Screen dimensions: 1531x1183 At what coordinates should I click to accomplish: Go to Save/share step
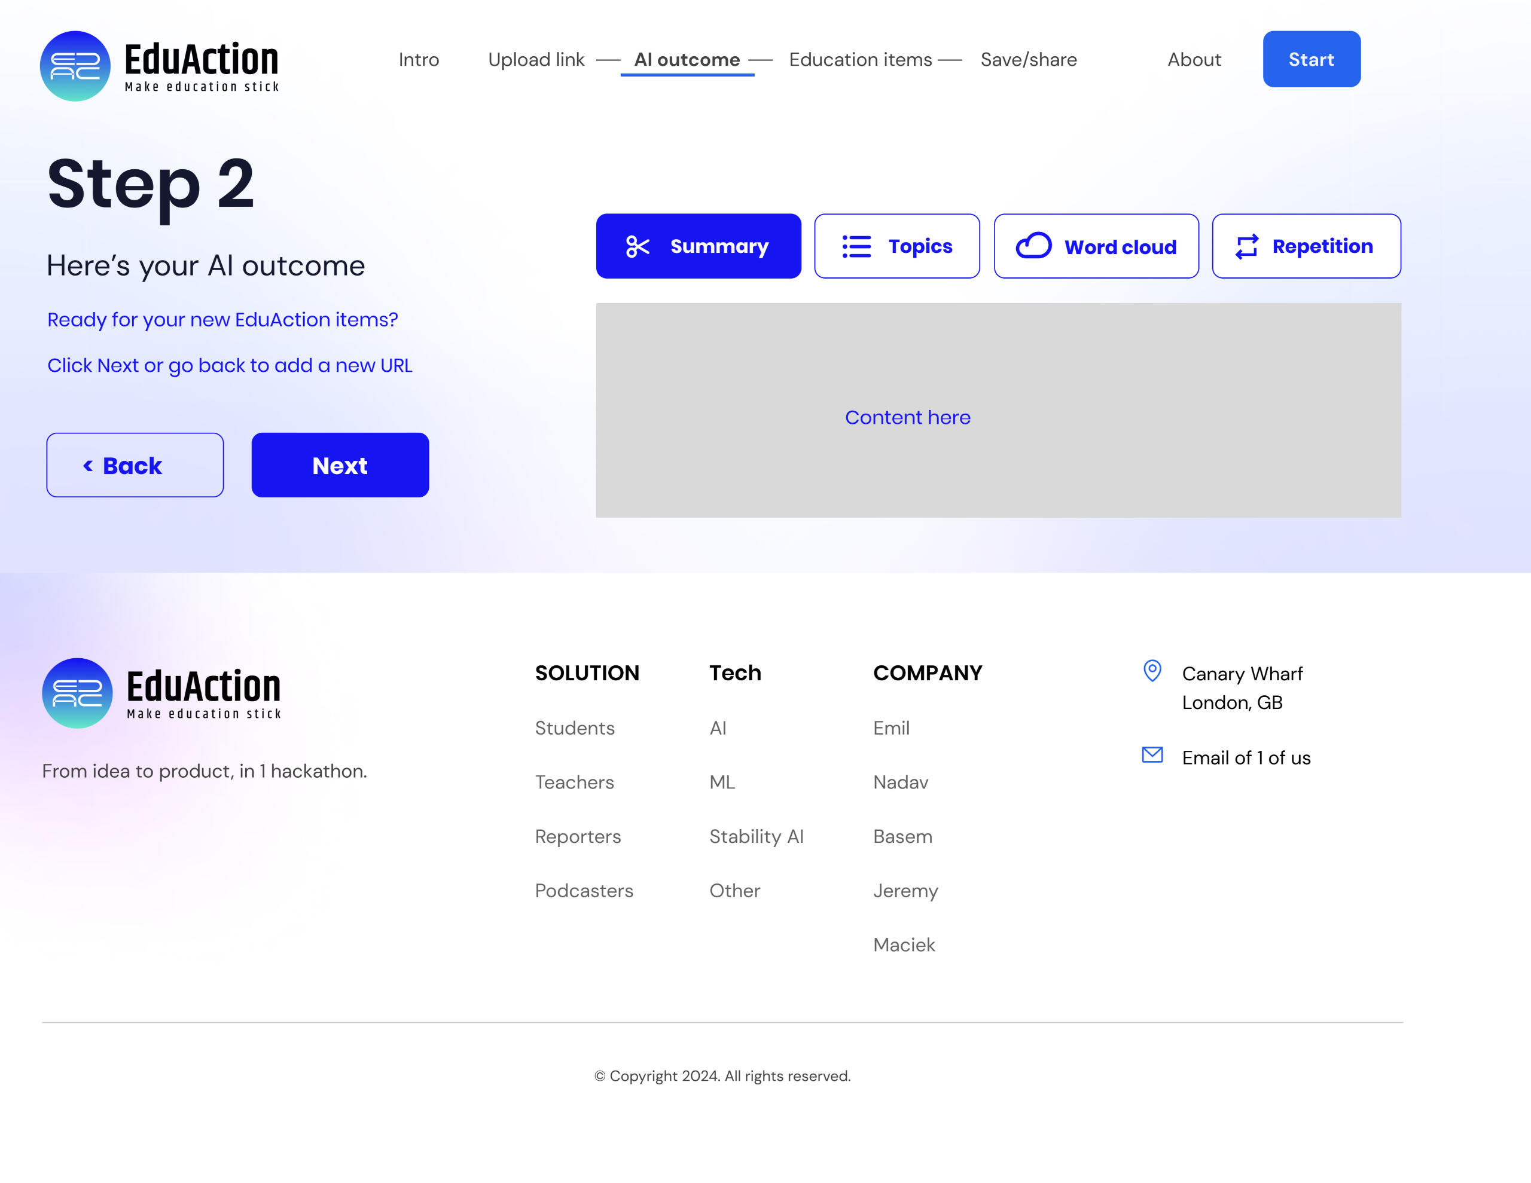1027,60
